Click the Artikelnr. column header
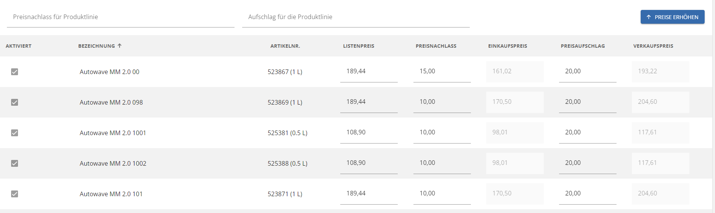 pyautogui.click(x=285, y=46)
